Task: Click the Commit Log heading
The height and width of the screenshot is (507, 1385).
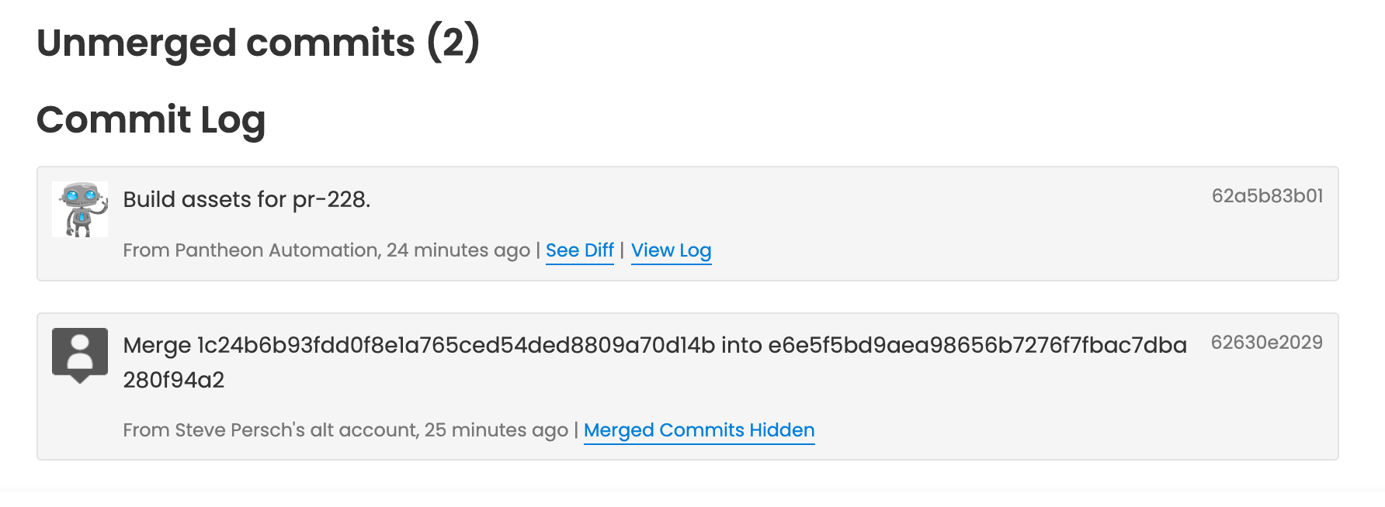Action: [x=152, y=119]
